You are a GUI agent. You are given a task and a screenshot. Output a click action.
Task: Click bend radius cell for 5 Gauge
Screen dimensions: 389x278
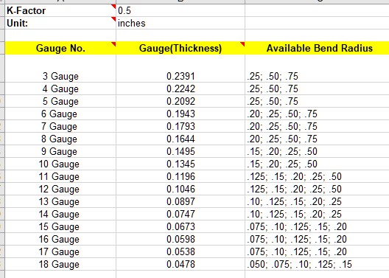click(x=317, y=101)
